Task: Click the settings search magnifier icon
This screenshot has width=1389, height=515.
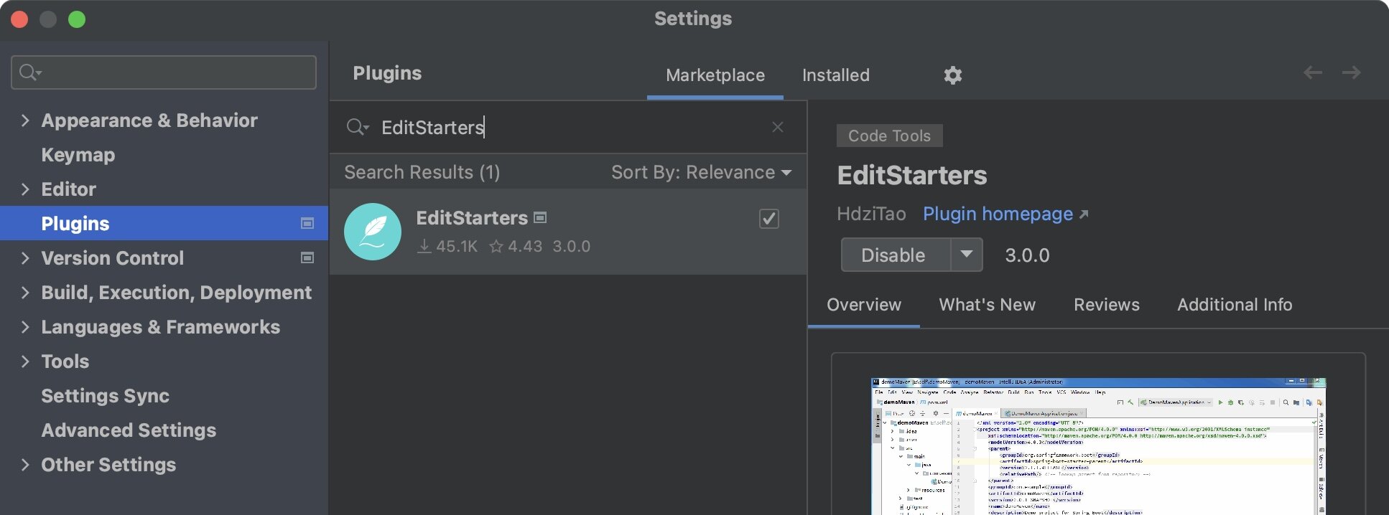Action: 29,72
